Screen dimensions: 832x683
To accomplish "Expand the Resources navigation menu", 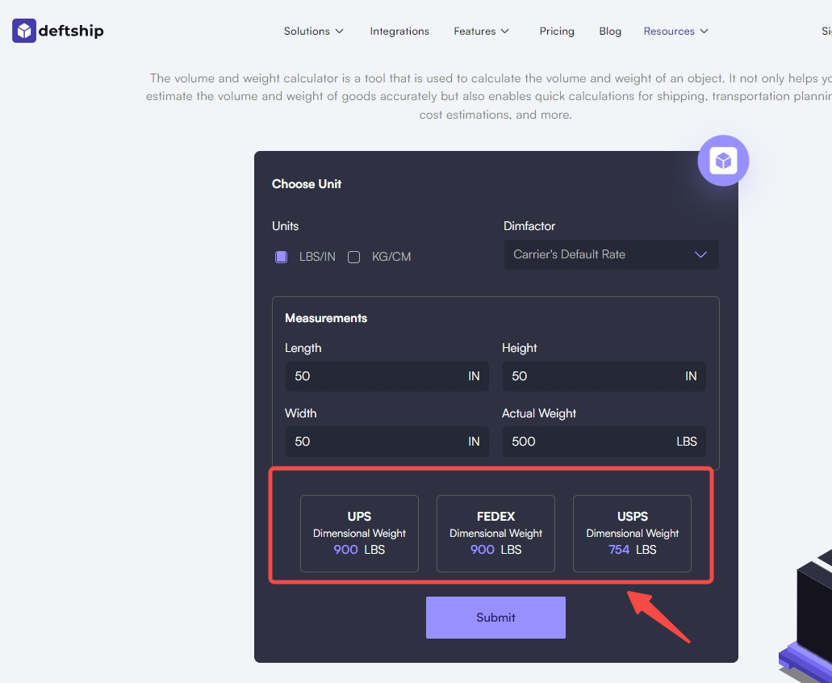I will (x=675, y=31).
